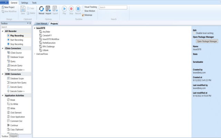The image size is (221, 138).
Task: Open the UiBank workflow
Action: (44, 50)
